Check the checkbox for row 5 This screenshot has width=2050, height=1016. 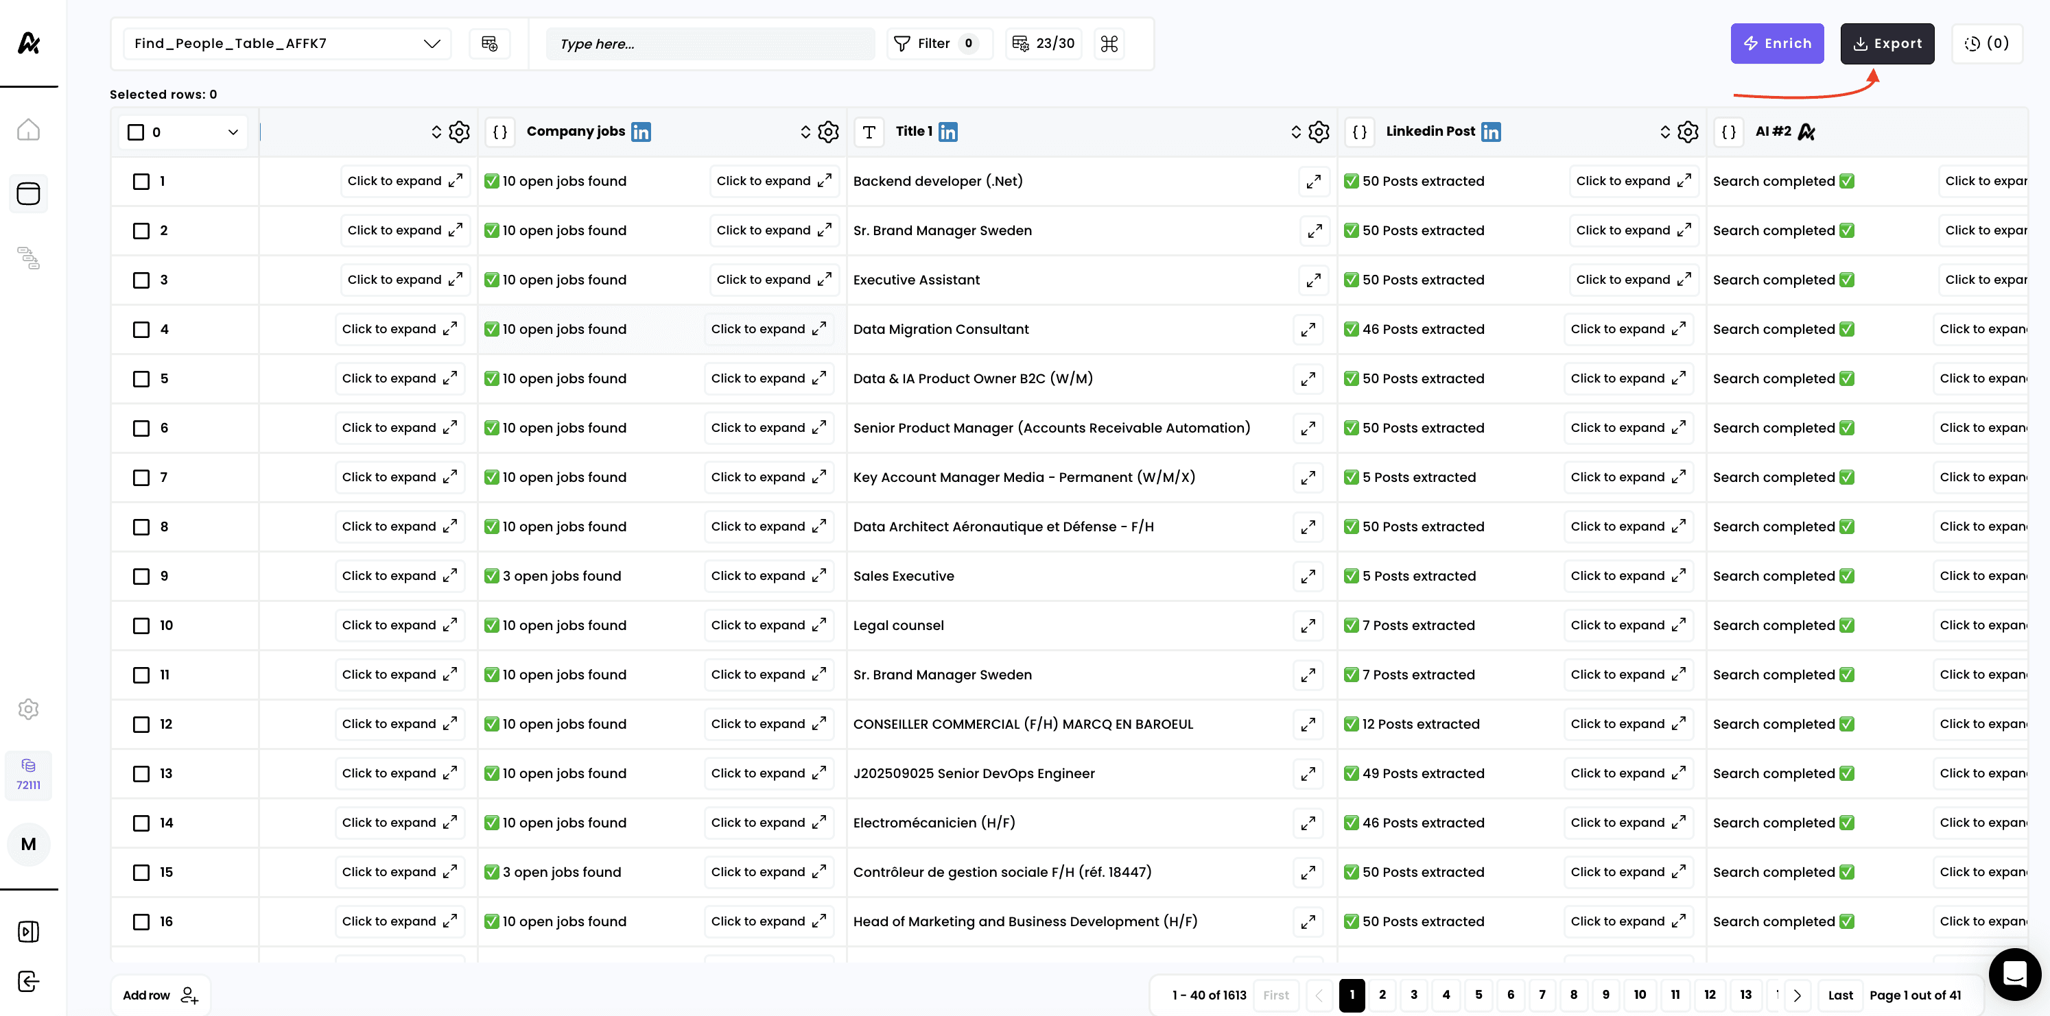pyautogui.click(x=141, y=379)
